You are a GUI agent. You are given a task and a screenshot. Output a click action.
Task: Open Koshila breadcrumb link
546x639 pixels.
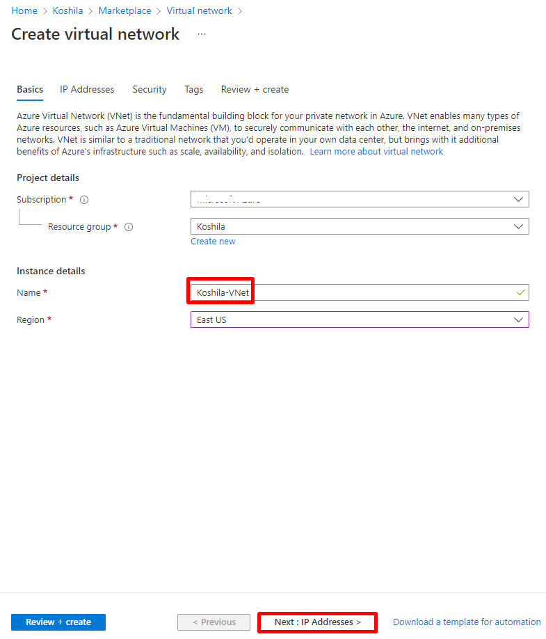(68, 11)
